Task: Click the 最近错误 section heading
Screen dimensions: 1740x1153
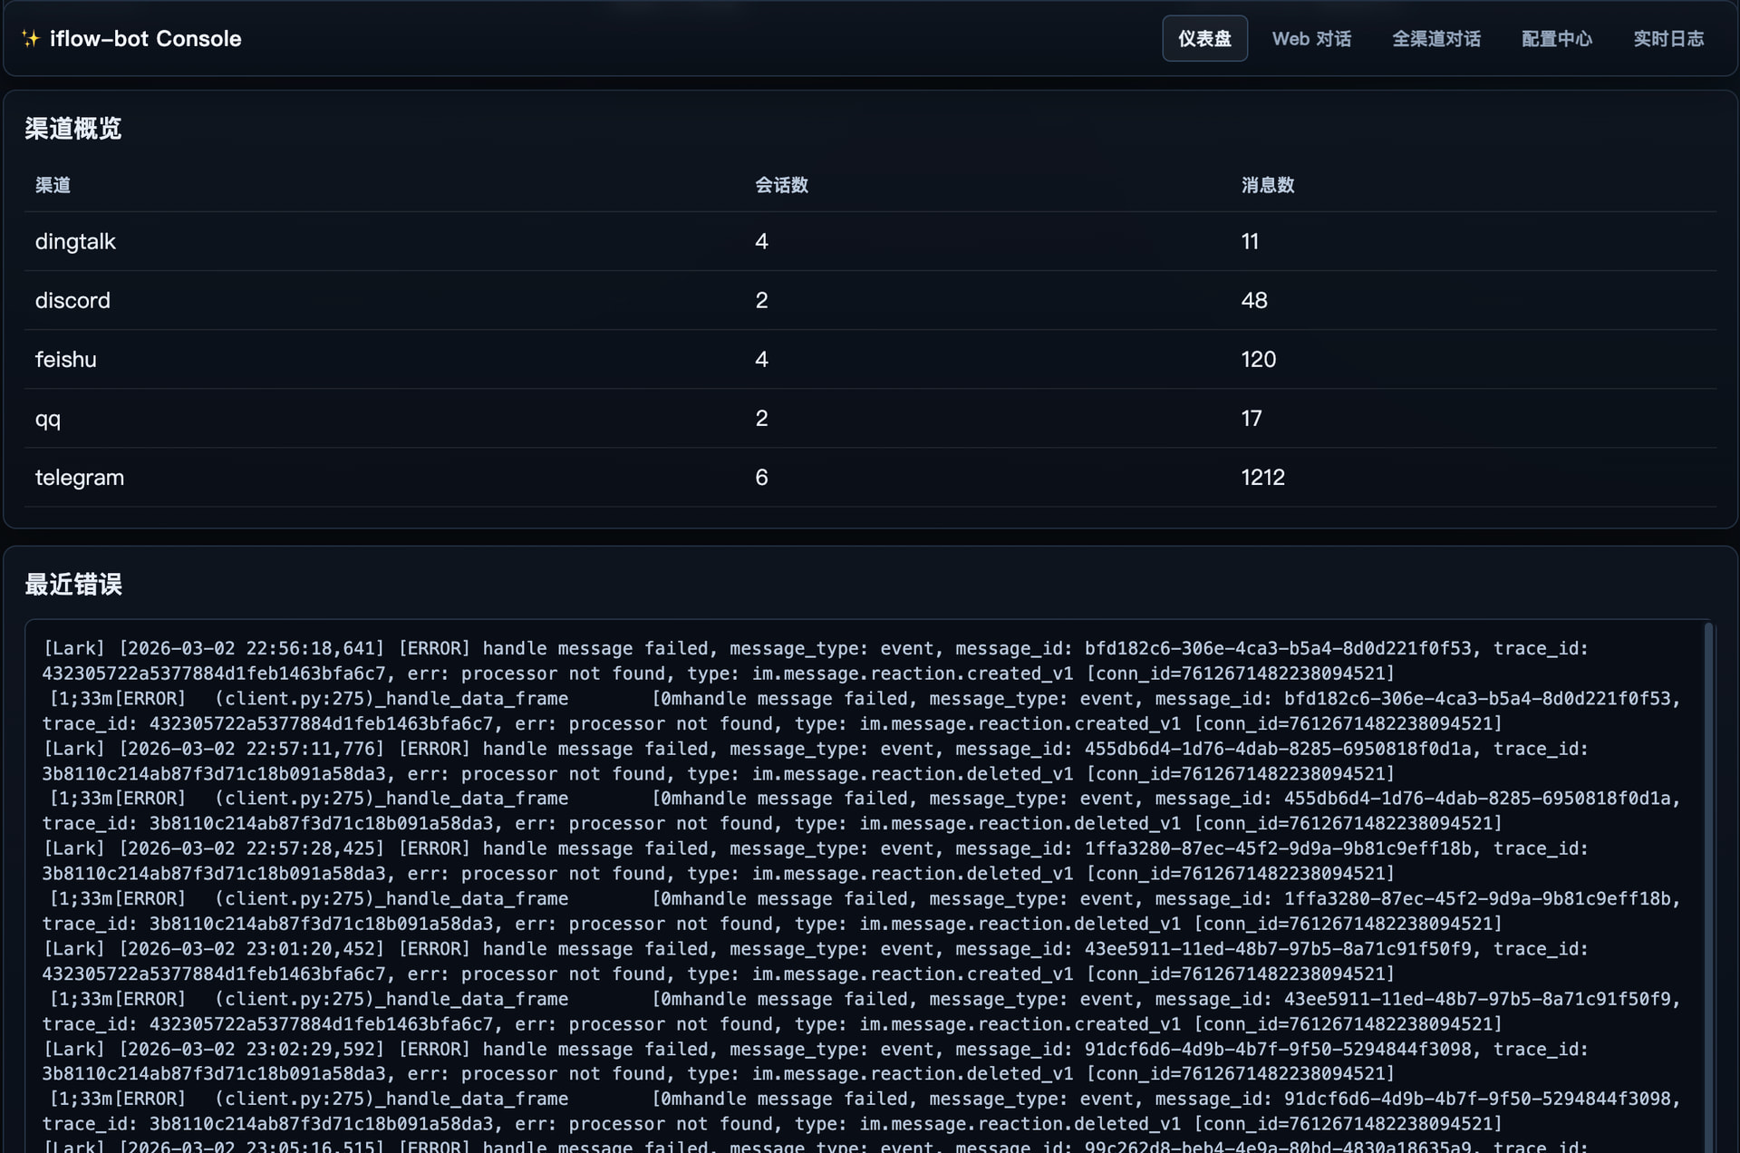Action: (x=73, y=584)
